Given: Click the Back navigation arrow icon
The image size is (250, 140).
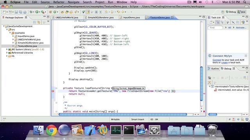Looking at the screenshot, I should pyautogui.click(x=123, y=12).
